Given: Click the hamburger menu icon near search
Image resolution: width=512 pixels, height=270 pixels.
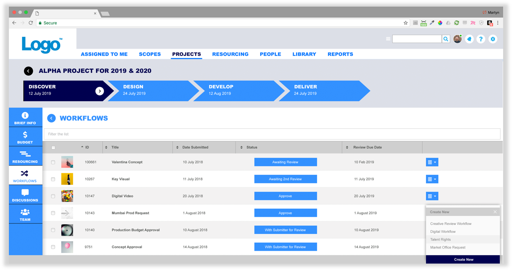Looking at the screenshot, I should click(388, 39).
